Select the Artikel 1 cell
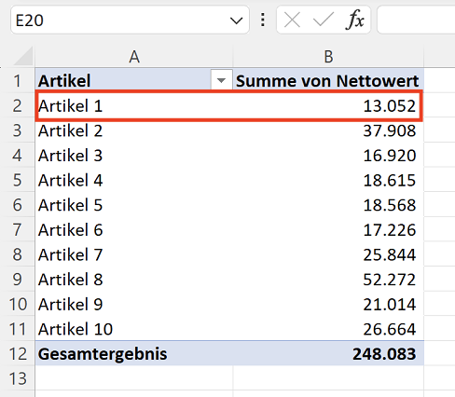455x397 pixels. 134,106
